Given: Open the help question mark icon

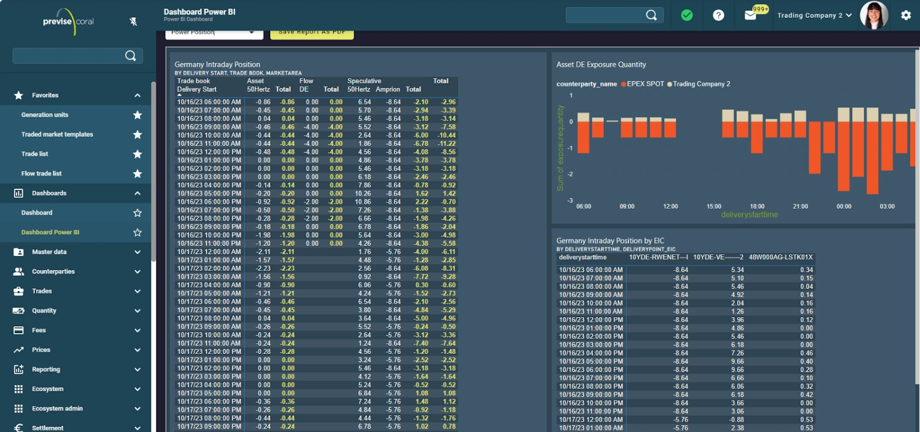Looking at the screenshot, I should pyautogui.click(x=719, y=15).
